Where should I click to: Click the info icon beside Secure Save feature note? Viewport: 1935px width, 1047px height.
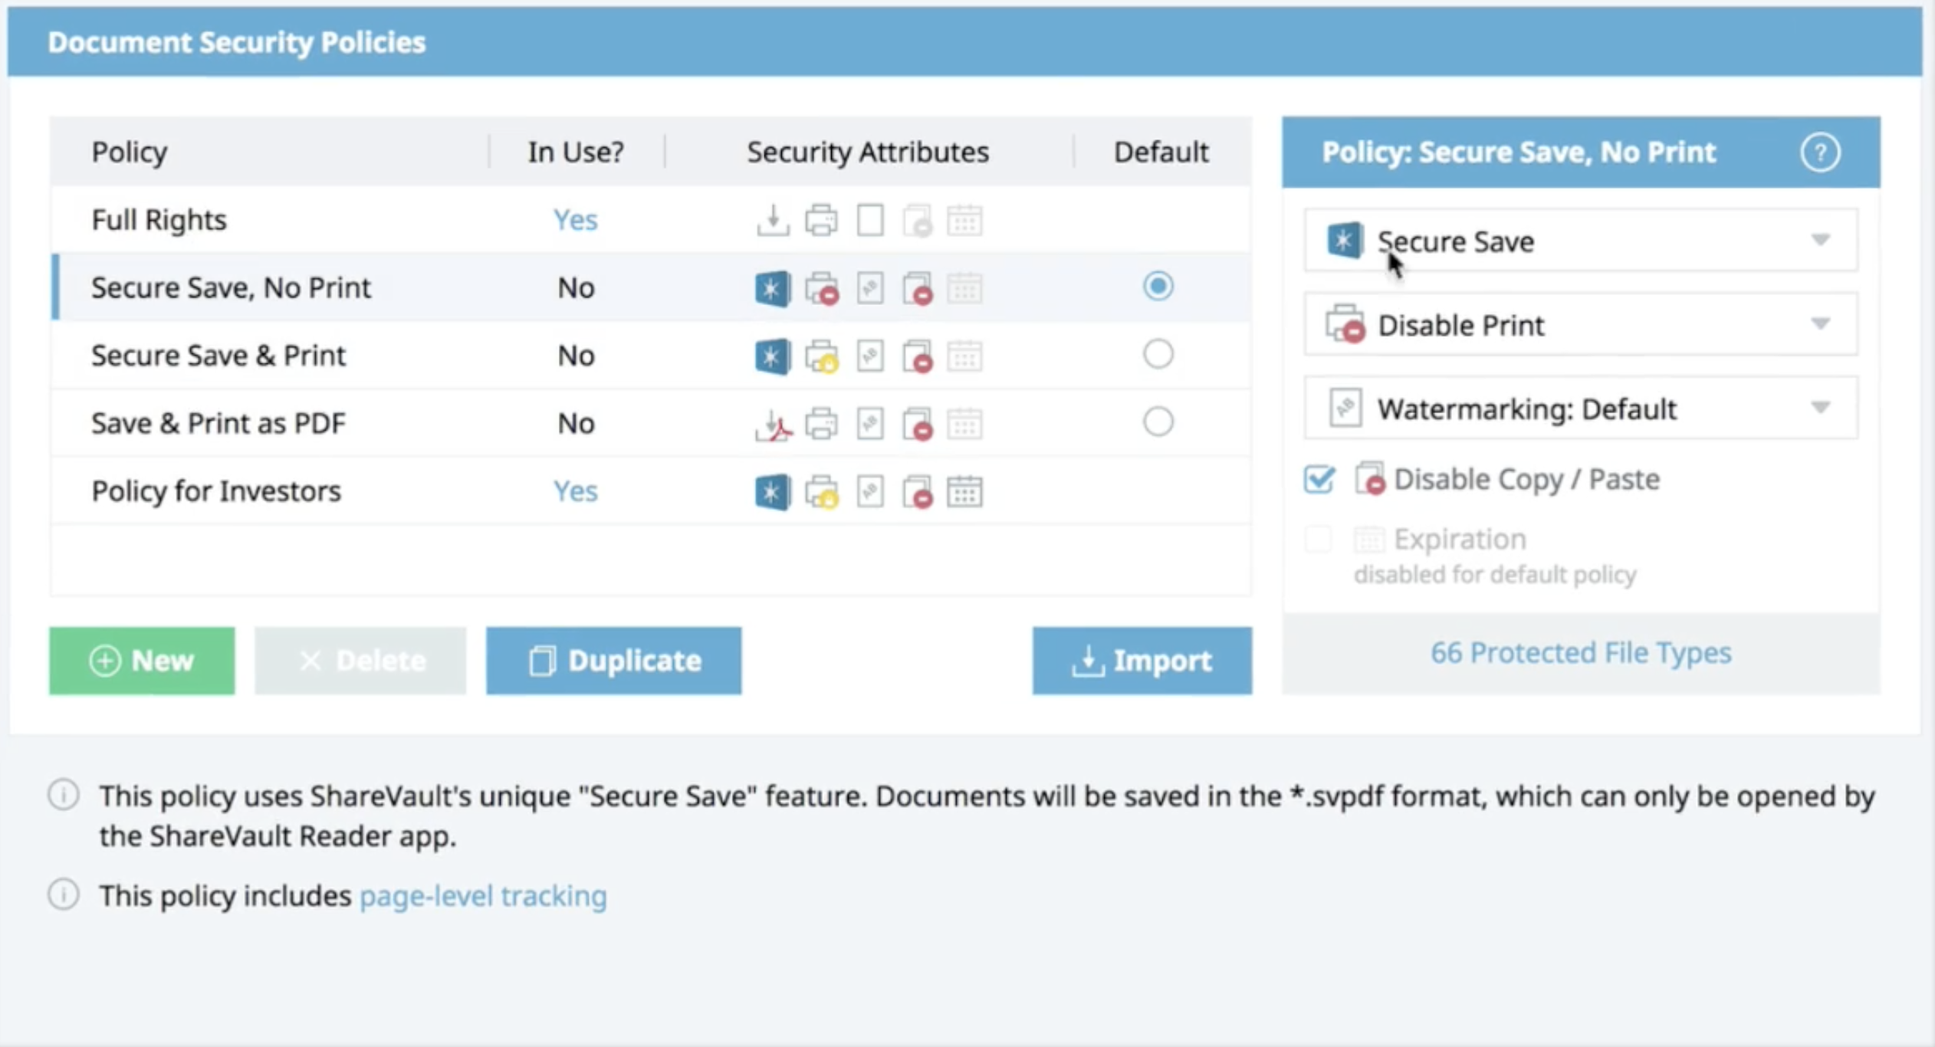pos(64,795)
